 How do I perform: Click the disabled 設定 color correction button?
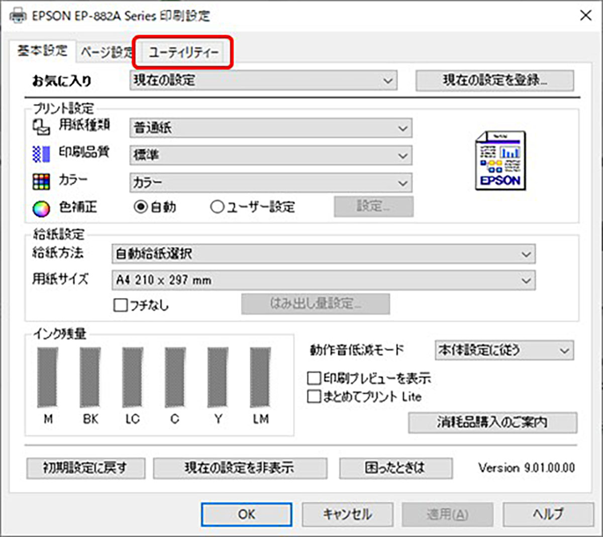[x=373, y=206]
